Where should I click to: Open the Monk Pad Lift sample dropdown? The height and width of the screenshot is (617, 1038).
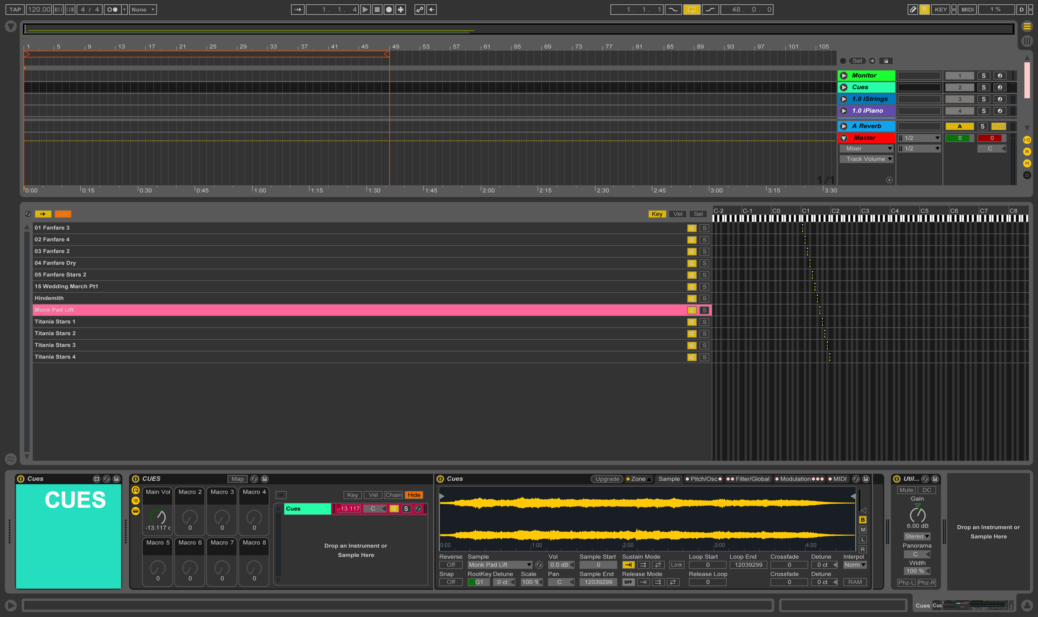500,565
